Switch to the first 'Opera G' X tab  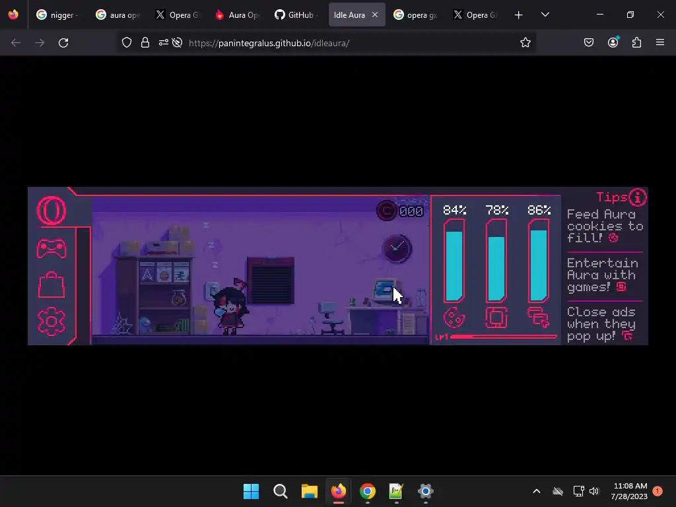pyautogui.click(x=177, y=15)
